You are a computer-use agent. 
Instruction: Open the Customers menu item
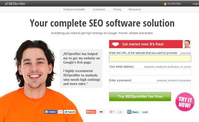[99, 10]
